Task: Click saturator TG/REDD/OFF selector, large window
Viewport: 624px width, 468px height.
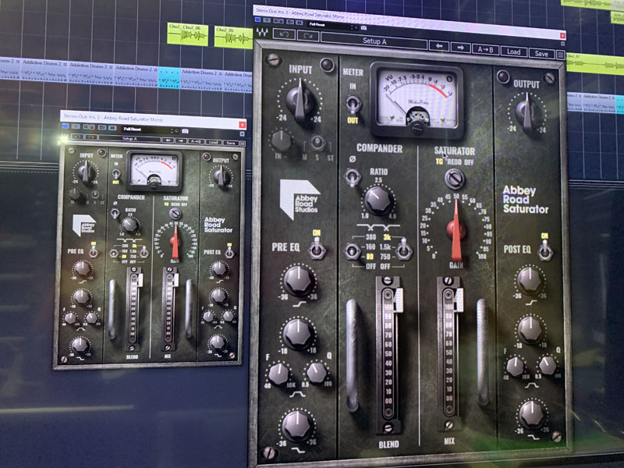Action: pyautogui.click(x=454, y=179)
